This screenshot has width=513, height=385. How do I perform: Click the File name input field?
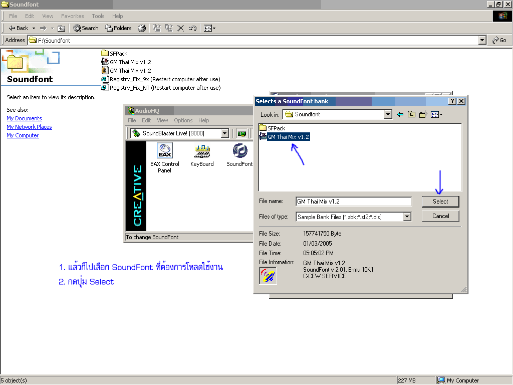(x=354, y=202)
